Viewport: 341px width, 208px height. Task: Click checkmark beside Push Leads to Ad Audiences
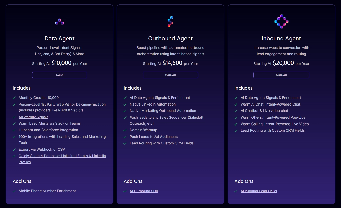tap(125, 137)
